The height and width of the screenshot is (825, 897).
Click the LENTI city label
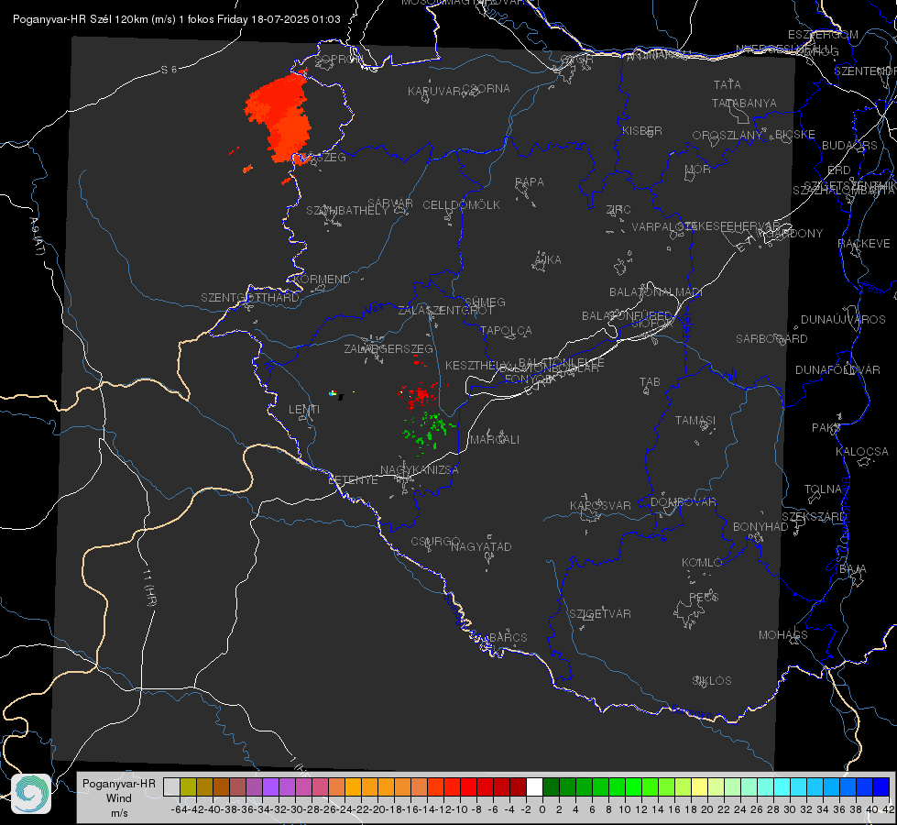(x=304, y=410)
